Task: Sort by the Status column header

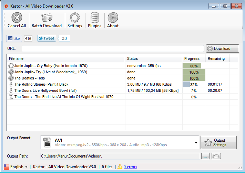Action: tap(154, 58)
